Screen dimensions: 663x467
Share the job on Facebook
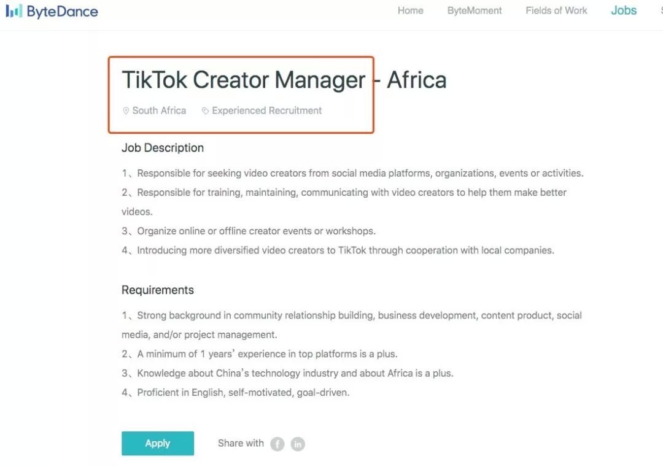point(277,444)
